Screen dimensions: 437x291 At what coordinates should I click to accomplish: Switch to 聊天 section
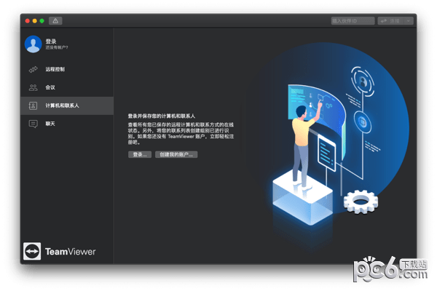[67, 124]
